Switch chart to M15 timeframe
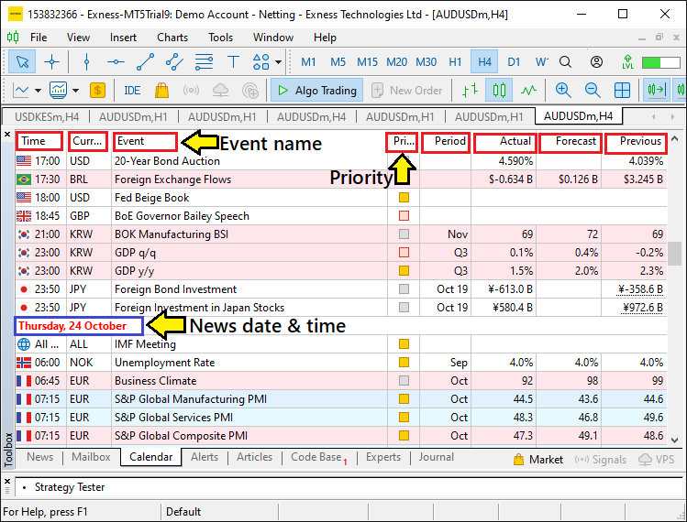The width and height of the screenshot is (687, 522). click(367, 61)
